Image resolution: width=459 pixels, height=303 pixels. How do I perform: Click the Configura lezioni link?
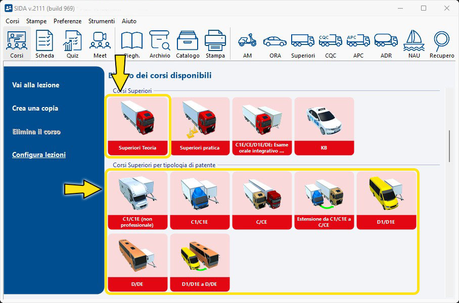point(39,155)
